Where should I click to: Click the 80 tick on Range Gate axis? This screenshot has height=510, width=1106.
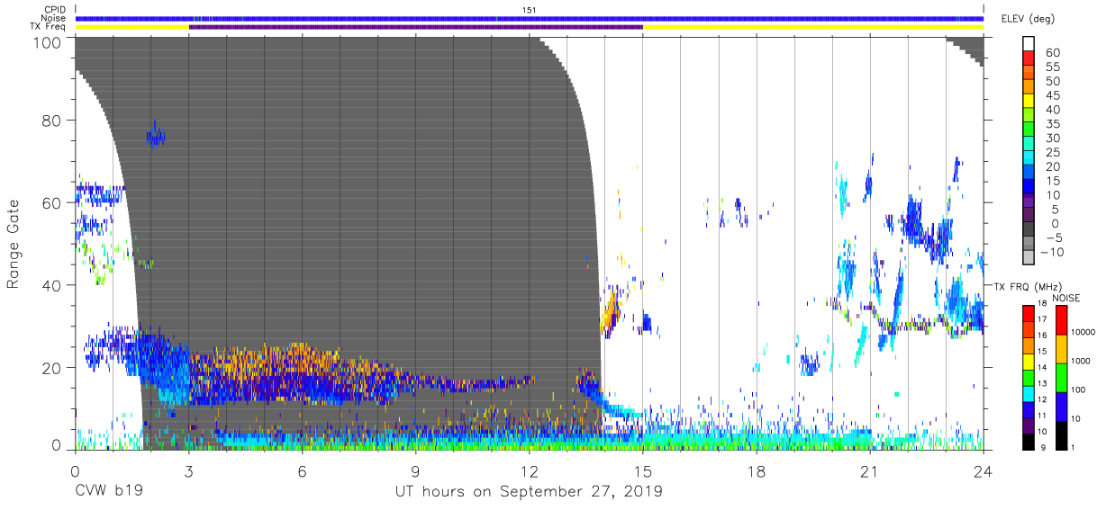(52, 120)
